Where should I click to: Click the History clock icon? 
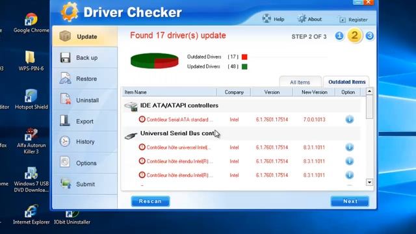click(65, 141)
